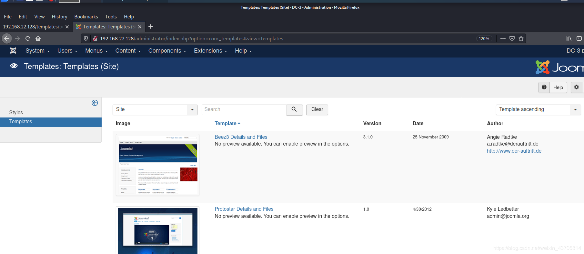The image size is (584, 254).
Task: Click the Beez3 template preview thumbnail
Action: [x=157, y=165]
